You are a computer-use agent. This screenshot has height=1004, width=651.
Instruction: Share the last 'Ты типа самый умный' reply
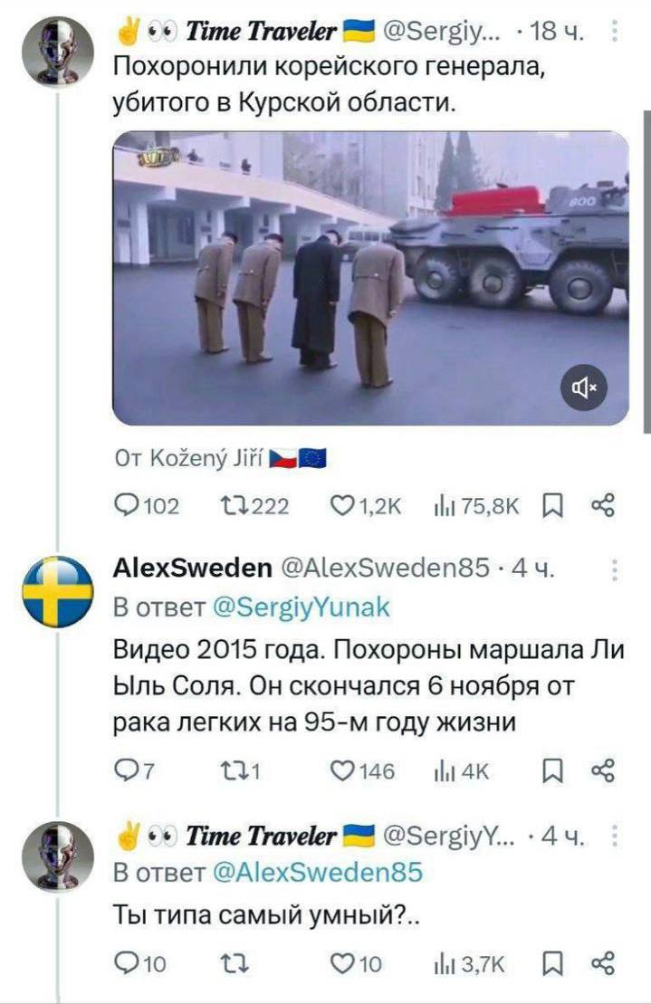[602, 962]
